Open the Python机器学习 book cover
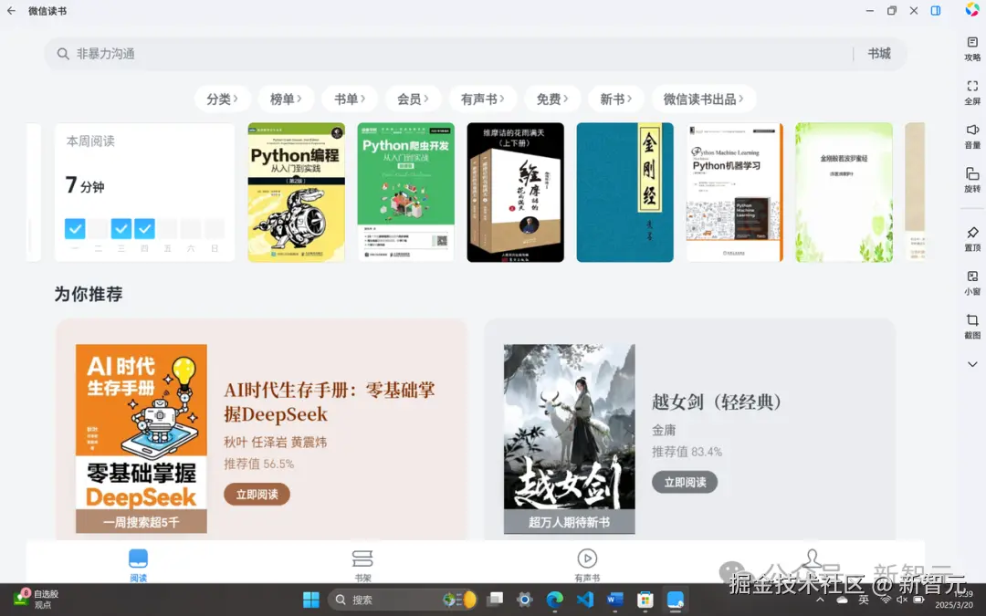 [x=734, y=193]
